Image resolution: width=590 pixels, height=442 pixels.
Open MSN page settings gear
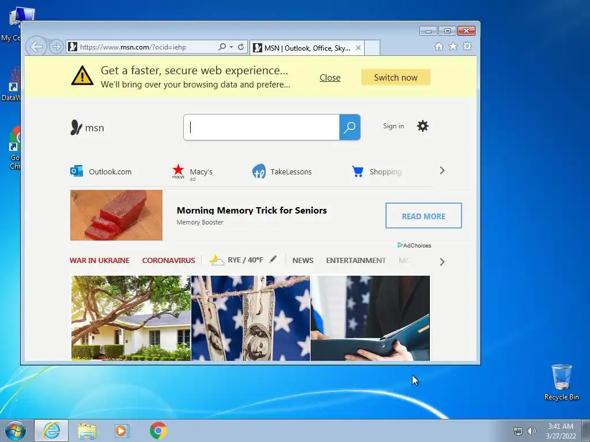pyautogui.click(x=422, y=126)
